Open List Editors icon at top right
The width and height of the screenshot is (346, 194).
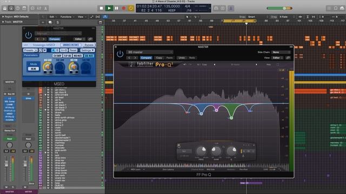coord(329,9)
